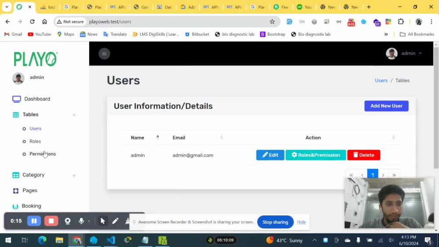The height and width of the screenshot is (247, 439).
Task: Open the Bootstrap bookmark
Action: coord(273,34)
